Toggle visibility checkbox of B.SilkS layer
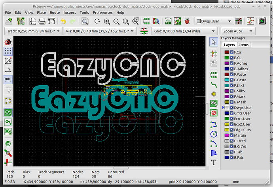 tap(231, 91)
